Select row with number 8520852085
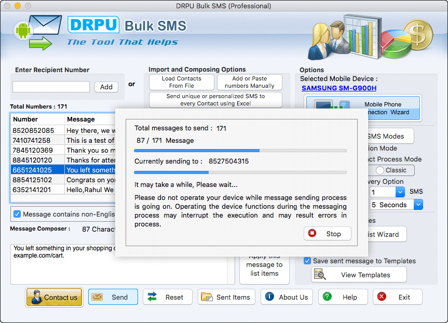 (x=63, y=130)
